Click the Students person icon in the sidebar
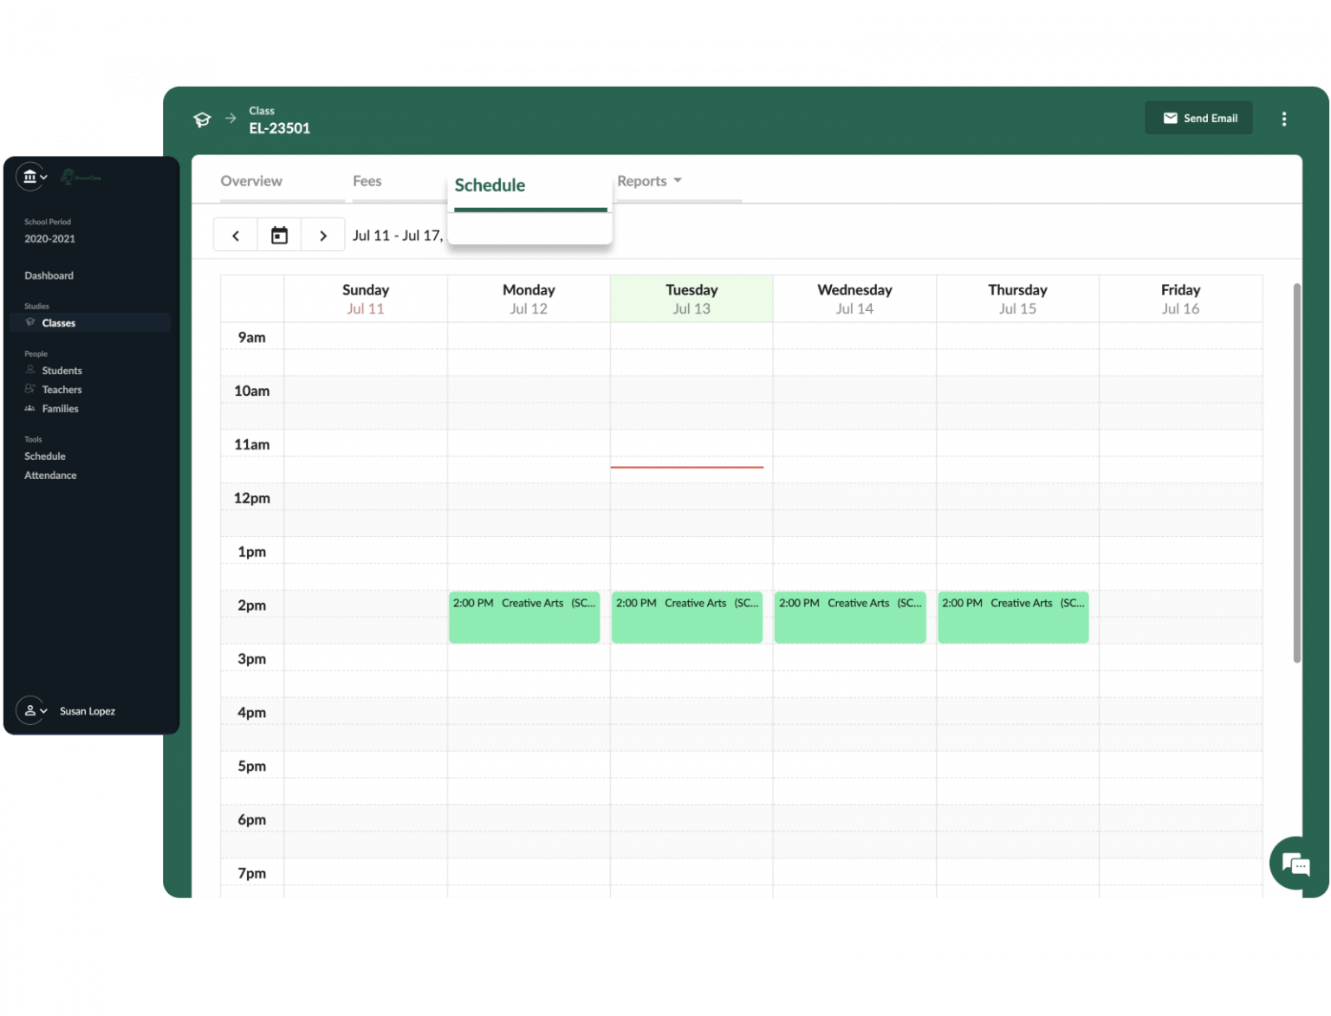This screenshot has width=1331, height=1016. click(x=29, y=370)
